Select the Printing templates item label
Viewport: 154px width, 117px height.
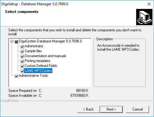pyautogui.click(x=38, y=61)
